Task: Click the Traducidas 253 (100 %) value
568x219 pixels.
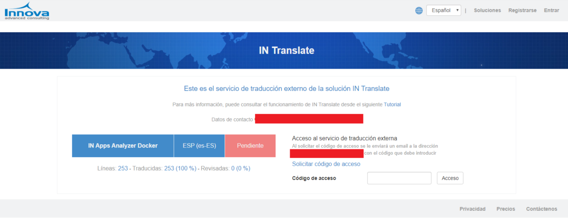Action: tap(180, 169)
